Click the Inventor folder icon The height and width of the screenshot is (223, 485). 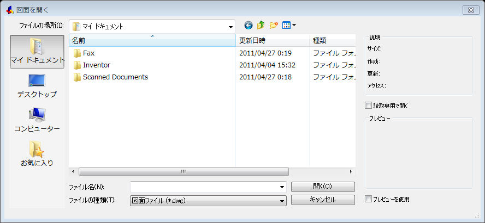point(77,65)
